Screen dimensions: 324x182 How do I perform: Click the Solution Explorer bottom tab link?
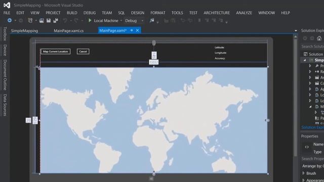pos(313,127)
